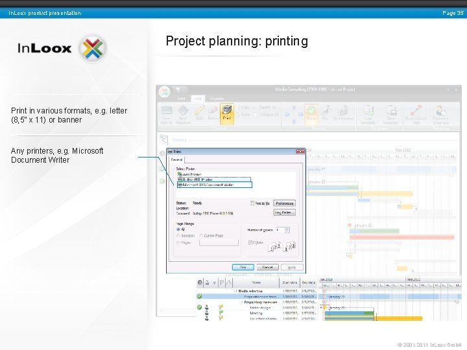Close the Print dialog

[x=300, y=152]
